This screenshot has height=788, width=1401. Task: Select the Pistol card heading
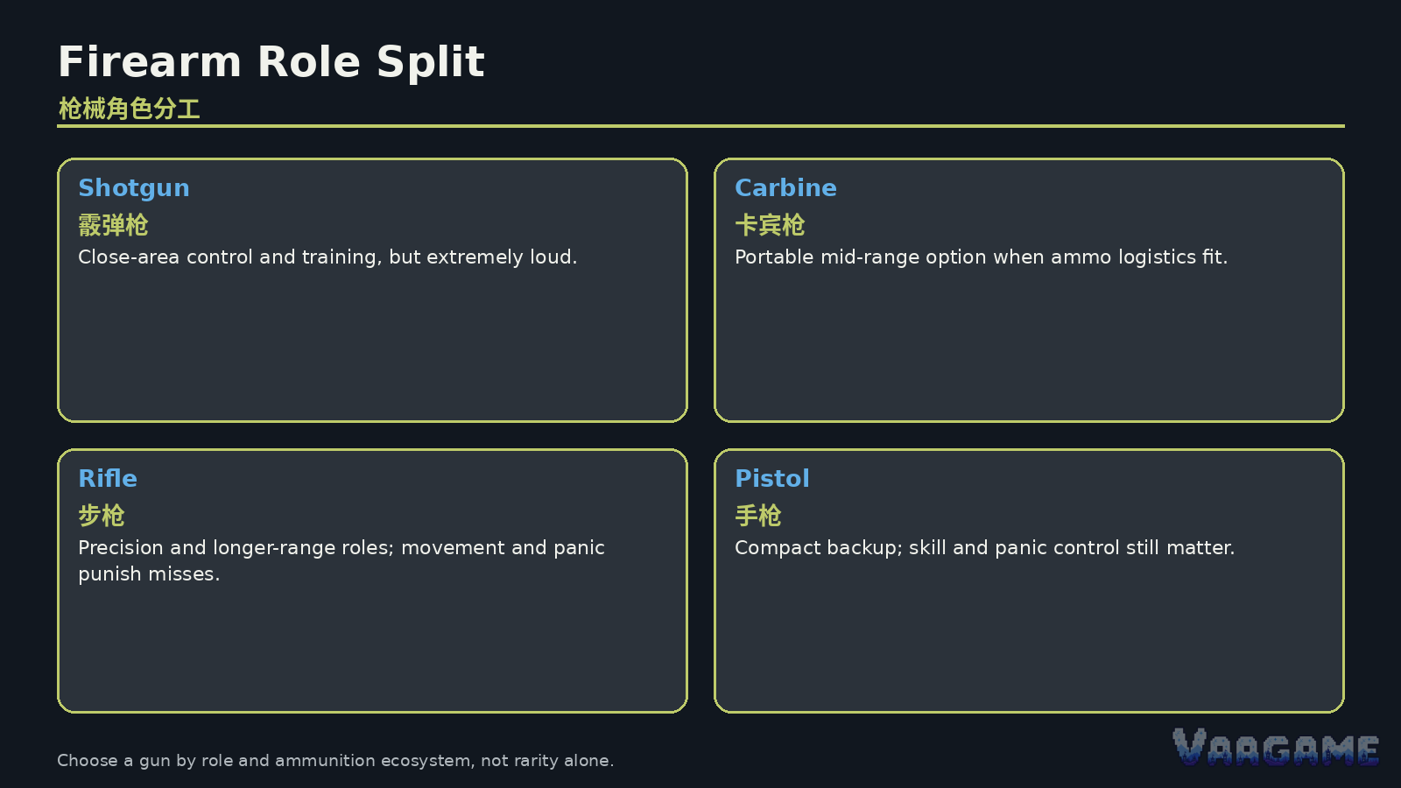[772, 479]
